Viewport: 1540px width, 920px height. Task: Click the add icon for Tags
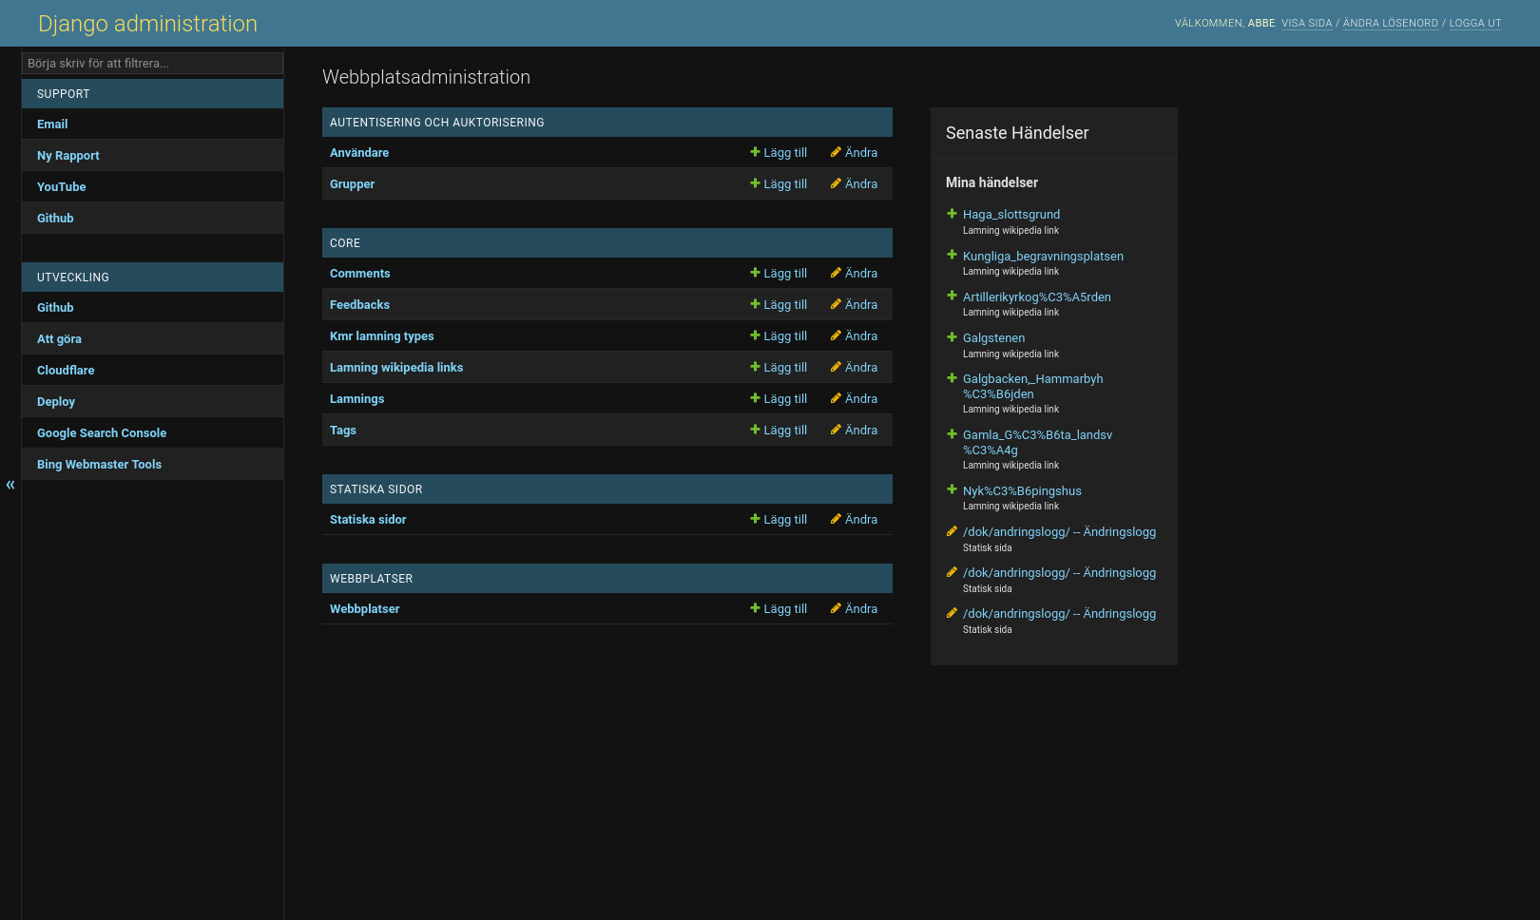click(754, 430)
